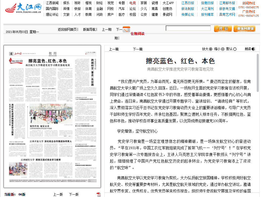Click the 搜报网搜索 button
The width and height of the screenshot is (263, 197).
click(x=244, y=29)
